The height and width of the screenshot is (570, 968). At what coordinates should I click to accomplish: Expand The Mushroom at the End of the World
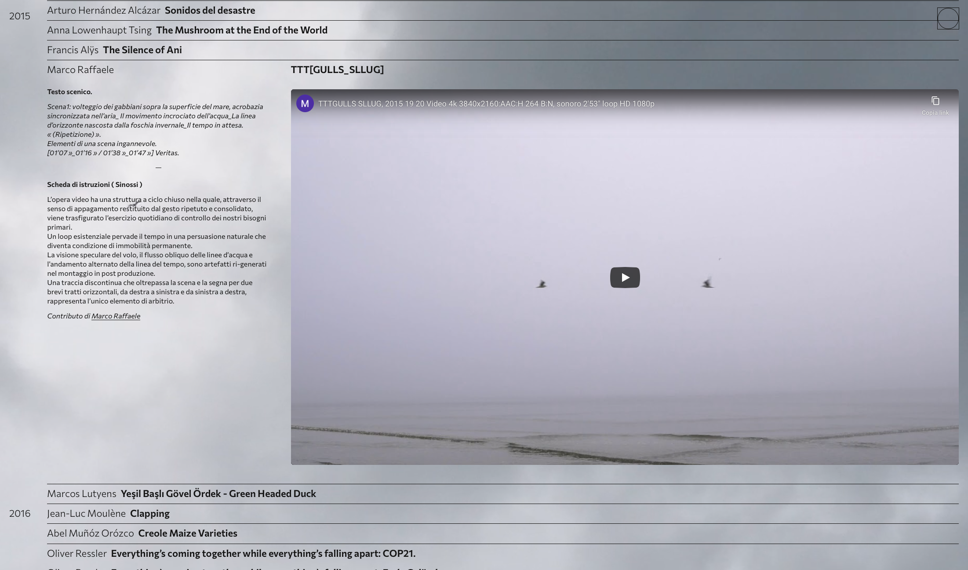[x=241, y=30]
